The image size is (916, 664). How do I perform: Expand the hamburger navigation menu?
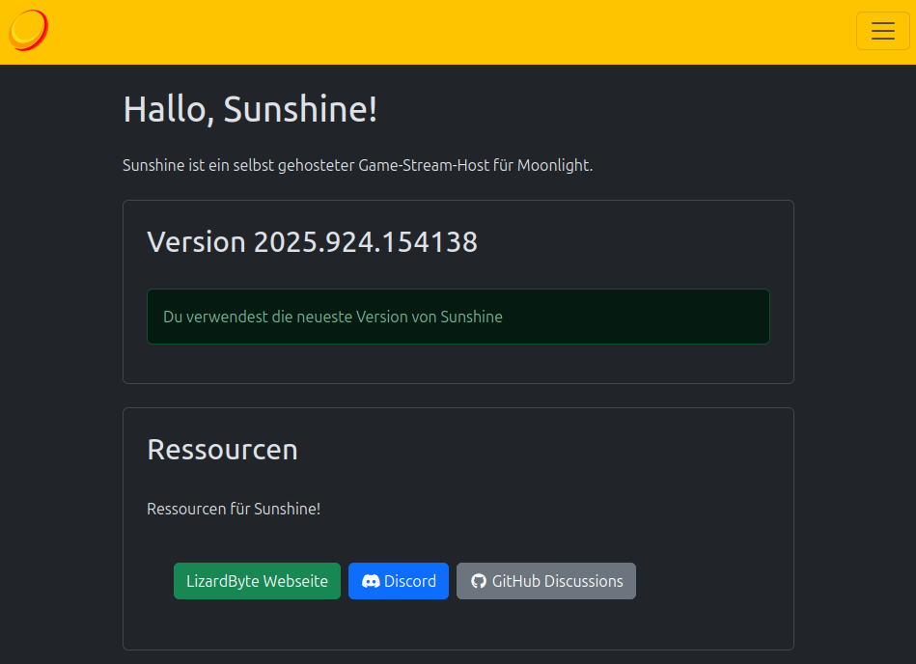882,31
